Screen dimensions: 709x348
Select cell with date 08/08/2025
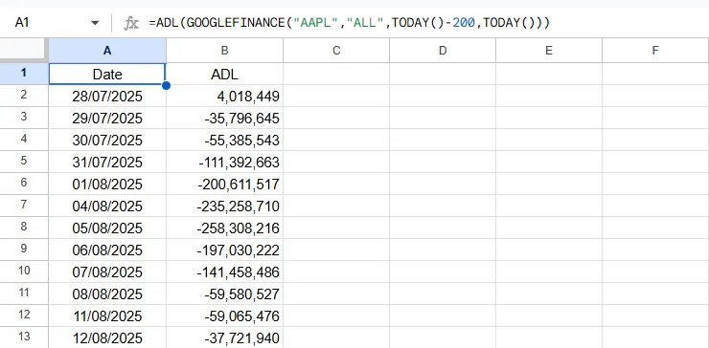click(107, 294)
